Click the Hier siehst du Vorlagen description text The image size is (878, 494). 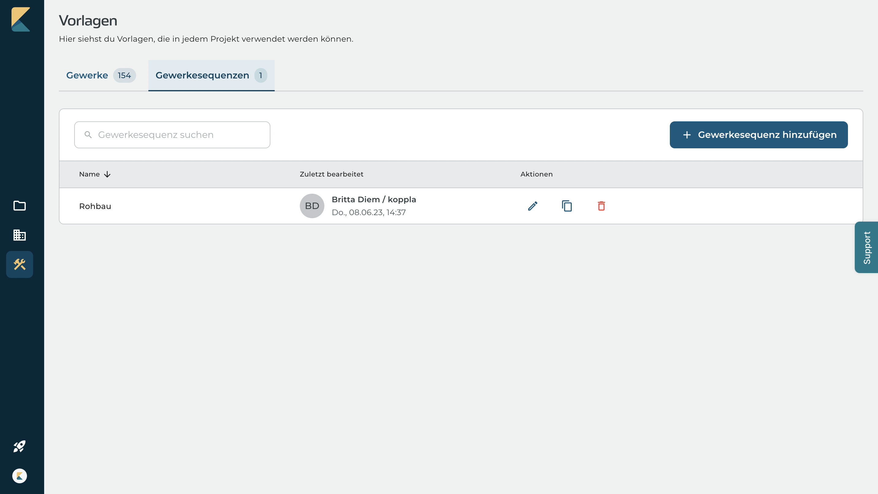tap(206, 39)
